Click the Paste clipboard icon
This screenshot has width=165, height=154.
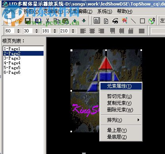66,21
